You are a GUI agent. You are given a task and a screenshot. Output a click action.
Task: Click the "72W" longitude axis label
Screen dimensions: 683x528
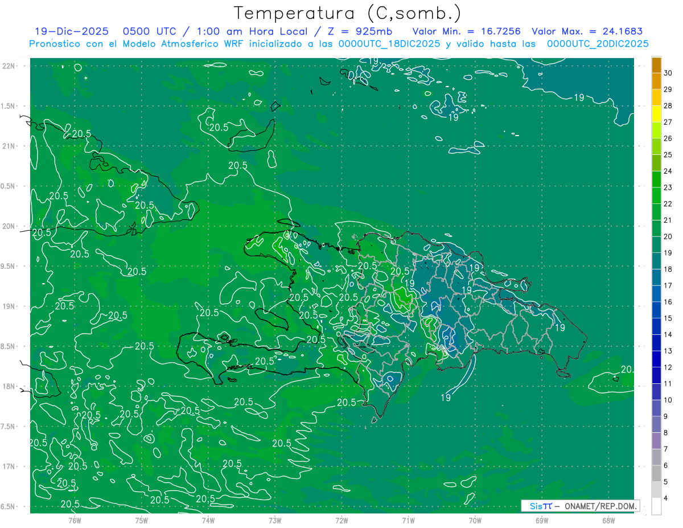coord(341,520)
